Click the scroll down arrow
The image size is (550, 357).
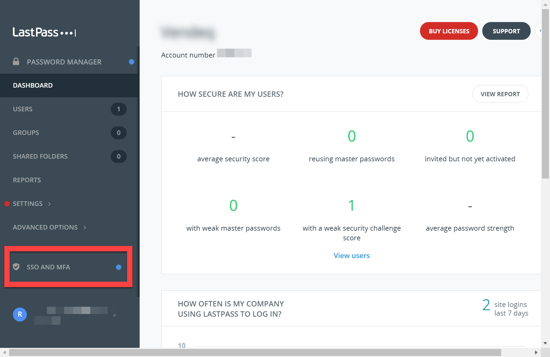[x=545, y=343]
